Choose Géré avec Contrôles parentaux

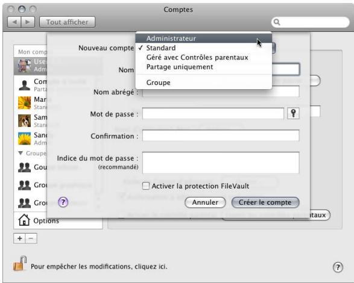204,57
